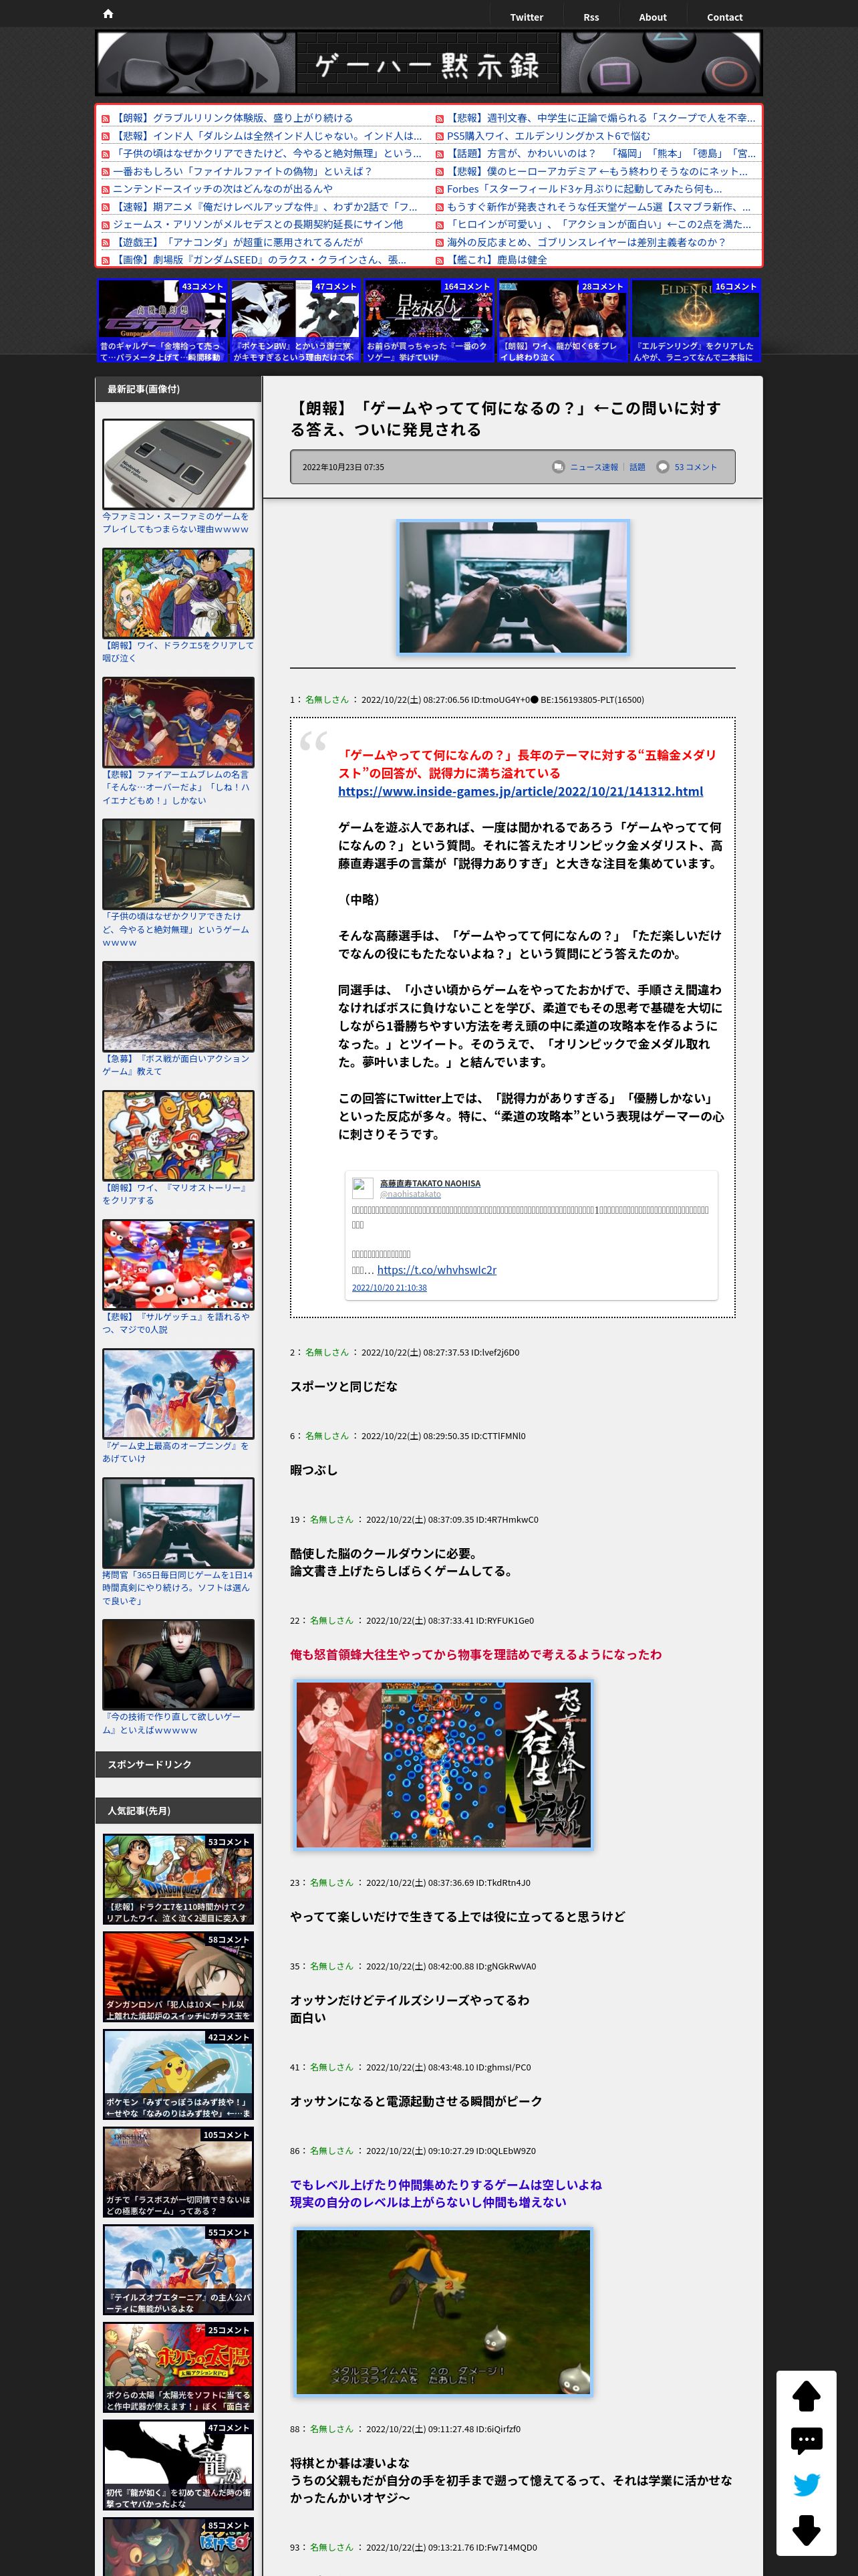Open 【悲報】ファイアーエムブレムの名言 sidebar link
The height and width of the screenshot is (2576, 858).
point(176,787)
